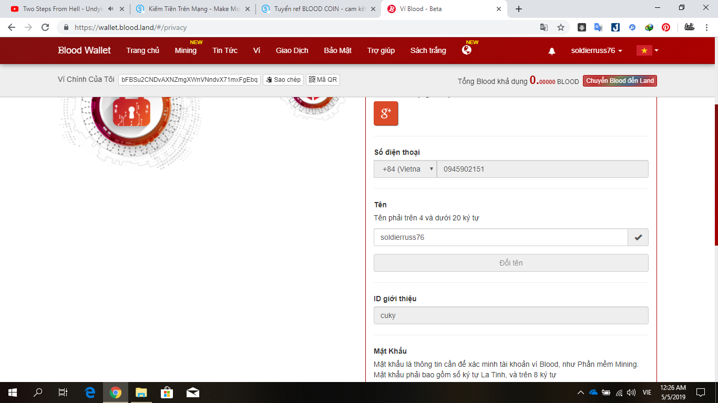
Task: Click the Chrome icon on the taskbar
Action: [116, 393]
